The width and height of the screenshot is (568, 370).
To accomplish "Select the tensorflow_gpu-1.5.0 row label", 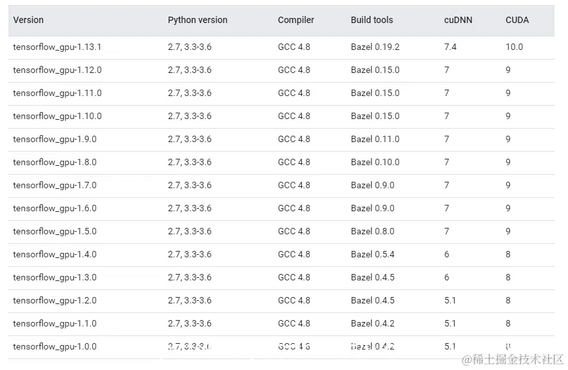I will pyautogui.click(x=54, y=231).
